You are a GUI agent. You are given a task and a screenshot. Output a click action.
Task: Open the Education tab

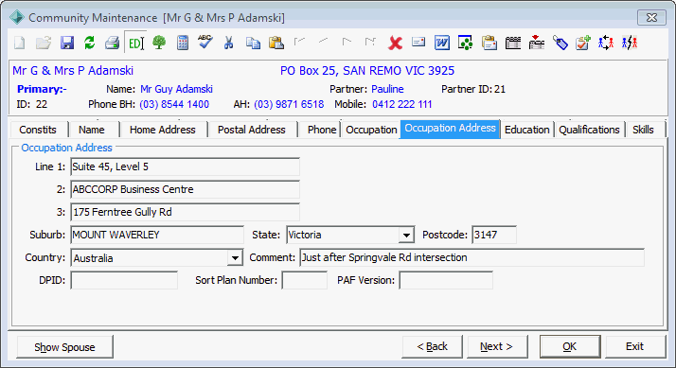[x=526, y=130]
